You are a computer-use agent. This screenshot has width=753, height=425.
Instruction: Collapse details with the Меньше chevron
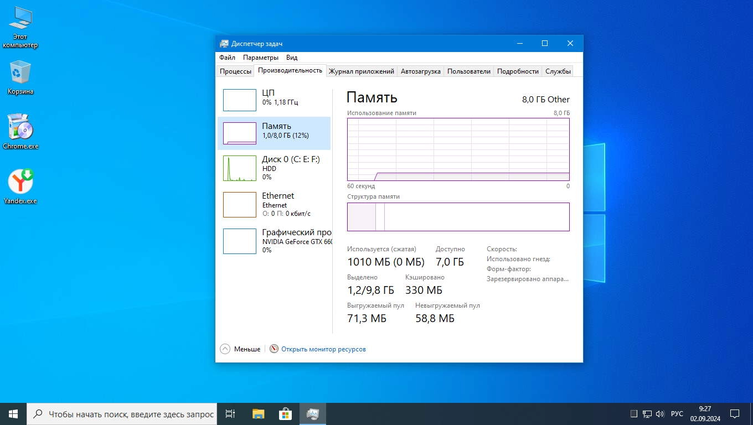[225, 349]
